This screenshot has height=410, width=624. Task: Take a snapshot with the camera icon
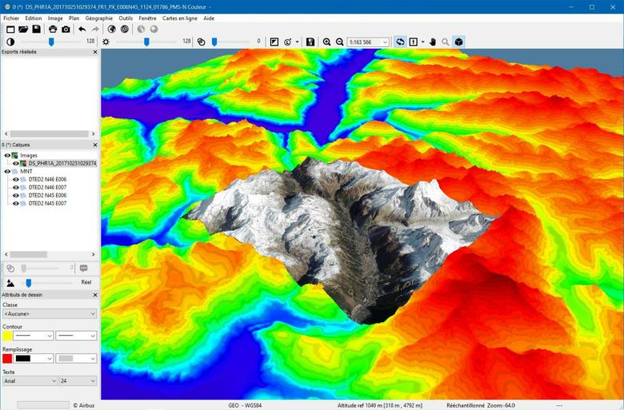pos(66,29)
